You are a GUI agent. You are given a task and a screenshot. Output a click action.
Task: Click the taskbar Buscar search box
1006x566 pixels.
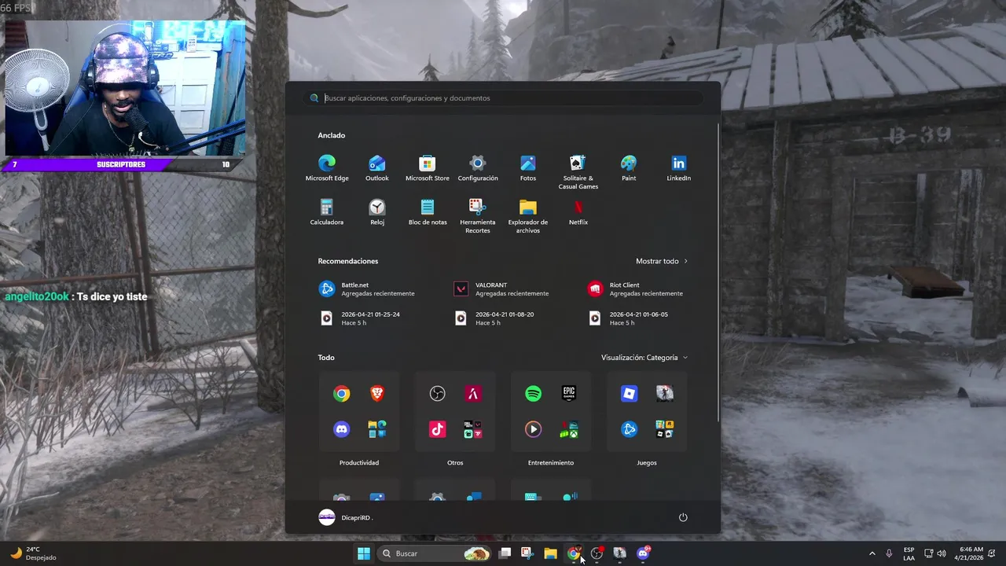(x=435, y=553)
